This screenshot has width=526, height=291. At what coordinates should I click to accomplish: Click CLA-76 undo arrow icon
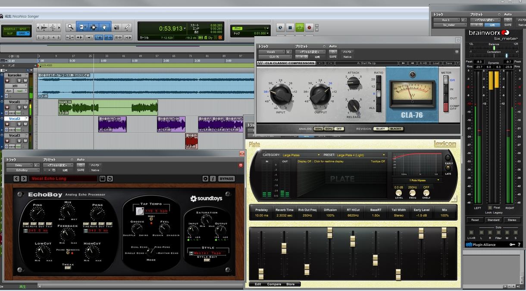tap(320, 63)
